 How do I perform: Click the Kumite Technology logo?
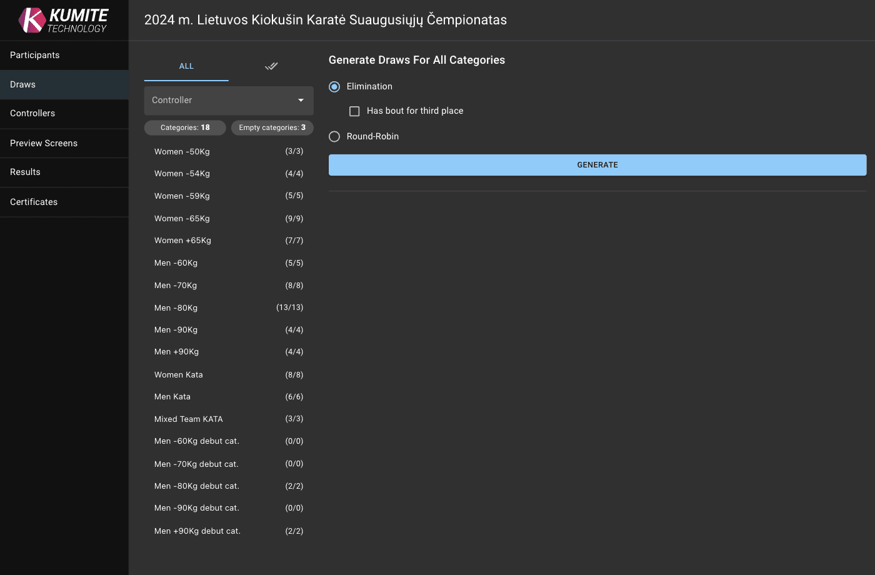[64, 20]
